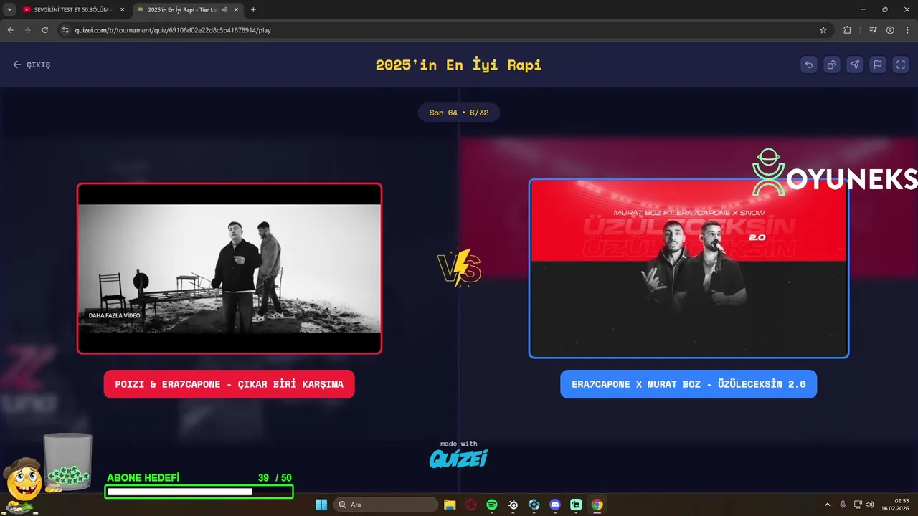918x516 pixels.
Task: Click the dice shuffle icon in quiz header
Action: 832,64
